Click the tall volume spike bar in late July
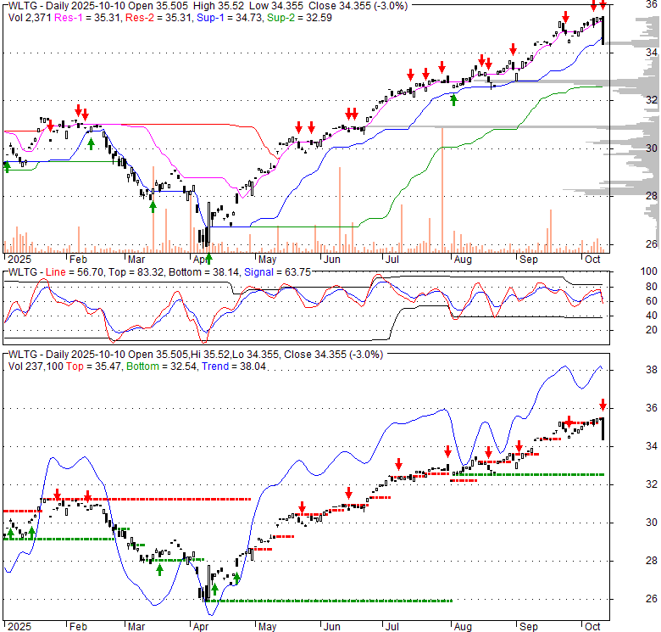 click(x=442, y=188)
